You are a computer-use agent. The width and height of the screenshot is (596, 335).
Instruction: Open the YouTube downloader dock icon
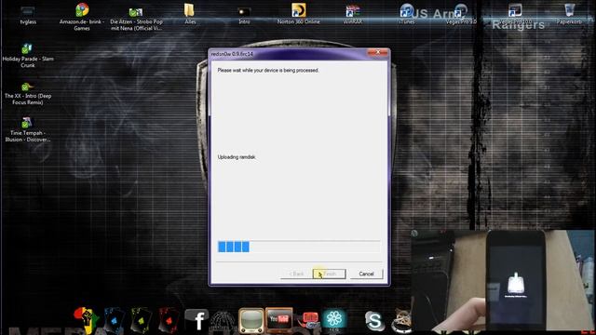coord(310,320)
